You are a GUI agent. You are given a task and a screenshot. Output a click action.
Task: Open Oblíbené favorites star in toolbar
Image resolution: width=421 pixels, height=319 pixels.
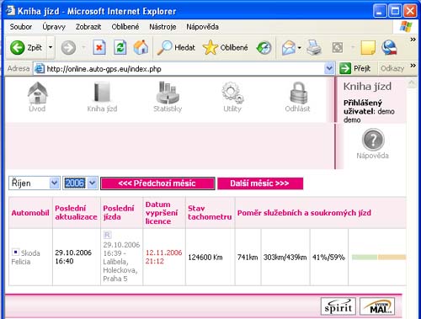tap(226, 47)
